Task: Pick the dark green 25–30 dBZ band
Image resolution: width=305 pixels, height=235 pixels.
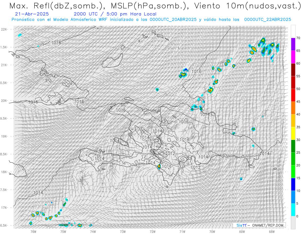Action: pos(293,146)
